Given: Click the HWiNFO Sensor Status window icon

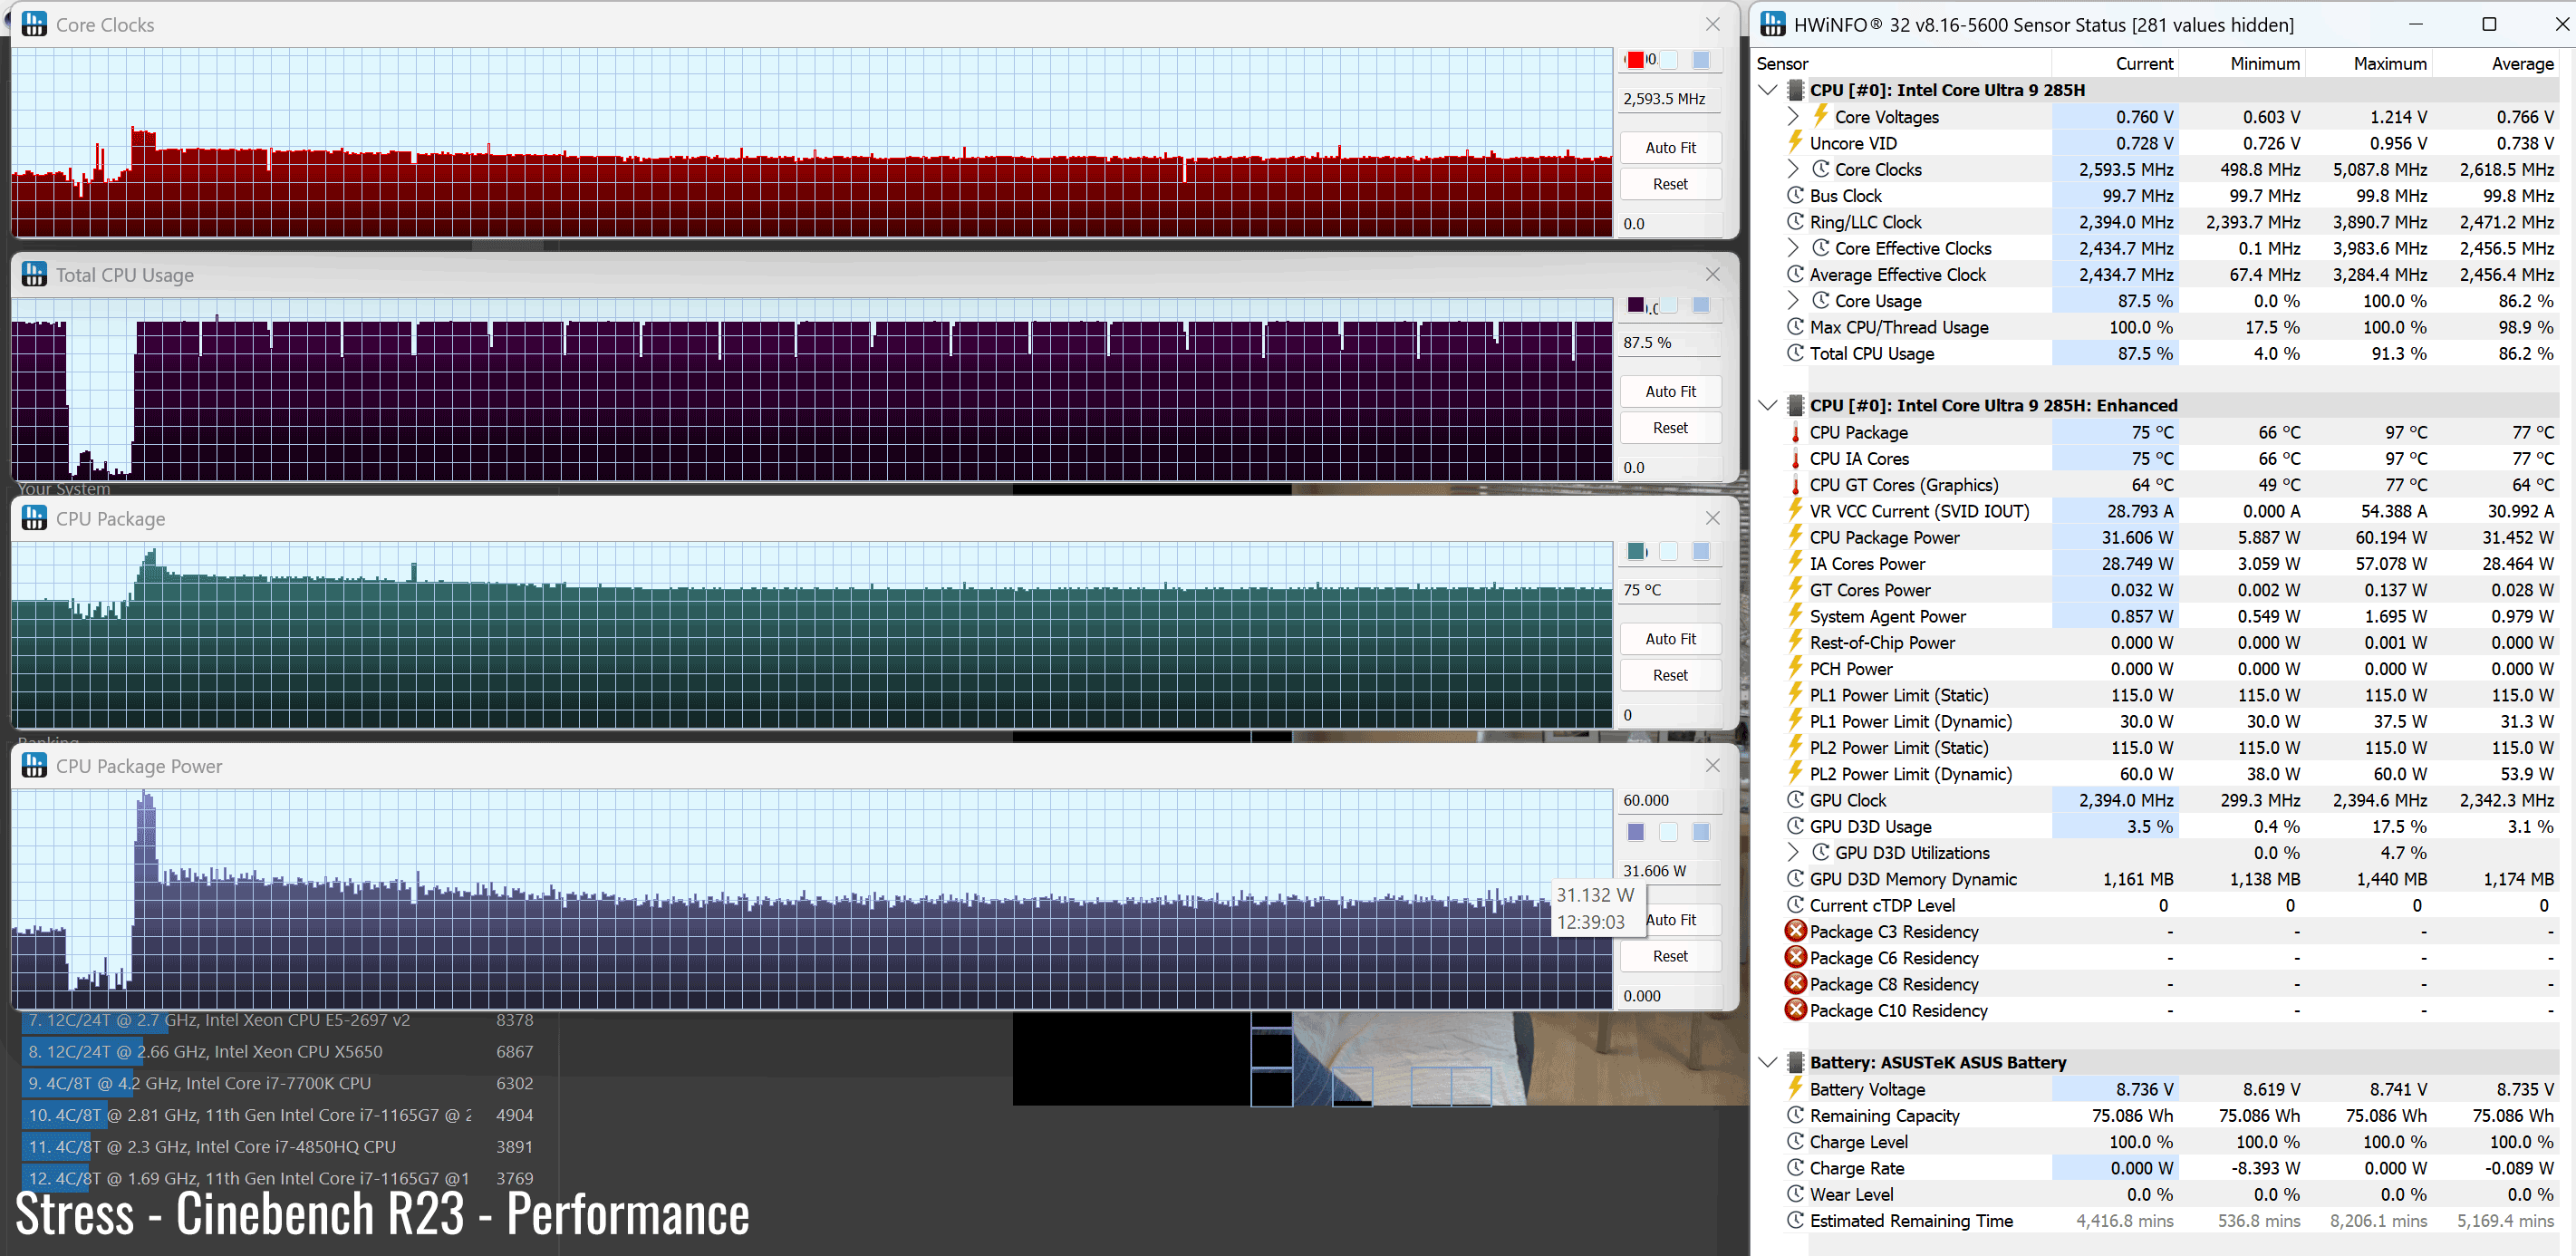Looking at the screenshot, I should [1773, 24].
